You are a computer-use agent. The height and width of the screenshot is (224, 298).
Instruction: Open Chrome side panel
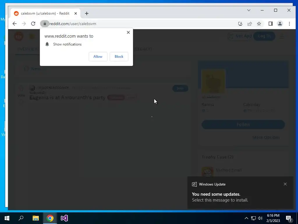[x=270, y=24]
